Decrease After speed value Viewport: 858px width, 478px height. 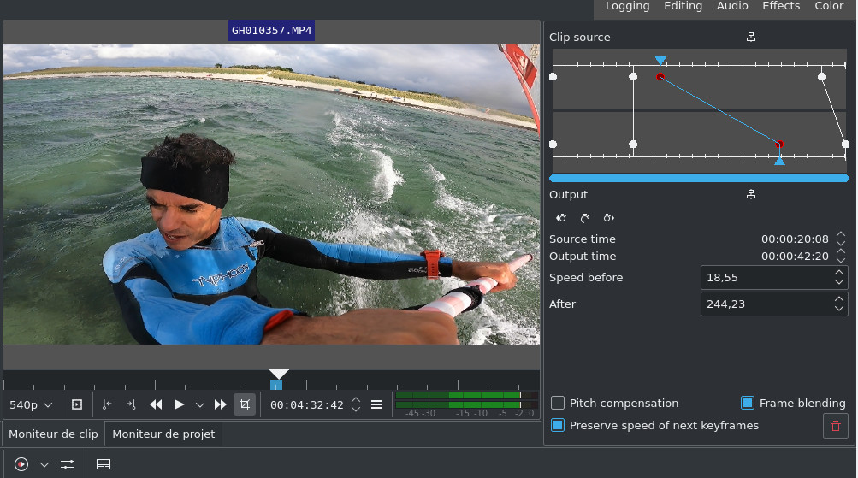839,309
